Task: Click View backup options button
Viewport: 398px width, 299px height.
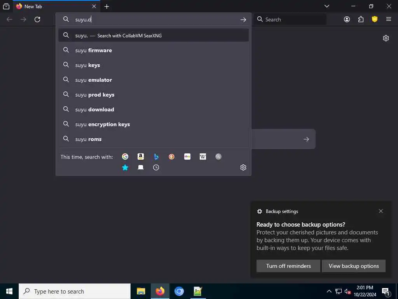Action: pos(354,266)
